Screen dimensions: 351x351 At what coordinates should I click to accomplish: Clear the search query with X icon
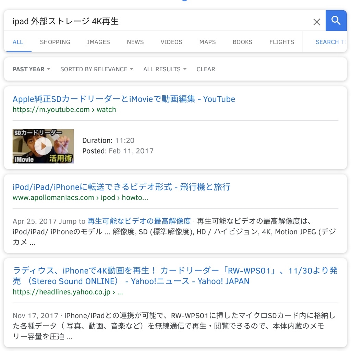point(317,22)
